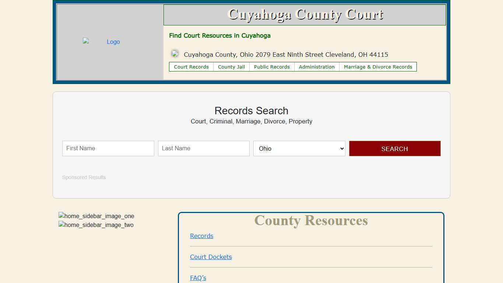Viewport: 503px width, 283px height.
Task: Open the Records link under County Resources
Action: pyautogui.click(x=201, y=236)
